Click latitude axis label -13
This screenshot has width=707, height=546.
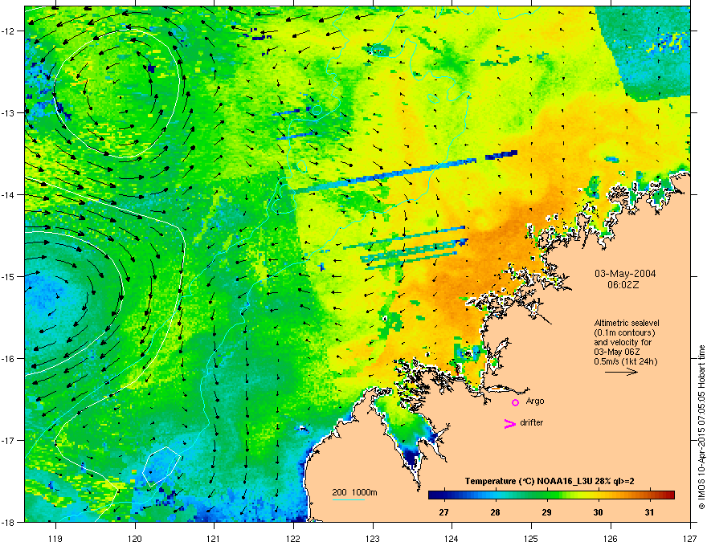point(9,113)
